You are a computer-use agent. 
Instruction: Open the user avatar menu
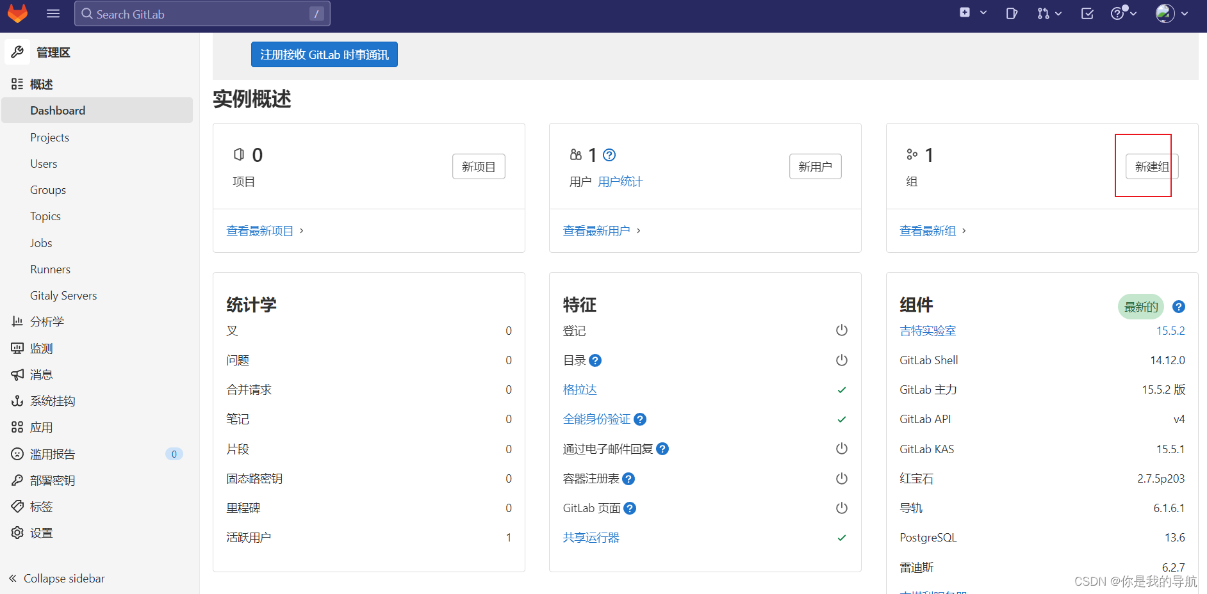(1172, 13)
